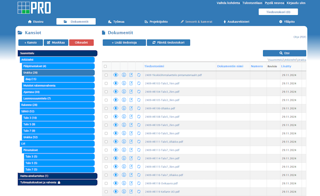320x196 pixels.
Task: Tick the select-all checkbox in table header
Action: pos(106,66)
